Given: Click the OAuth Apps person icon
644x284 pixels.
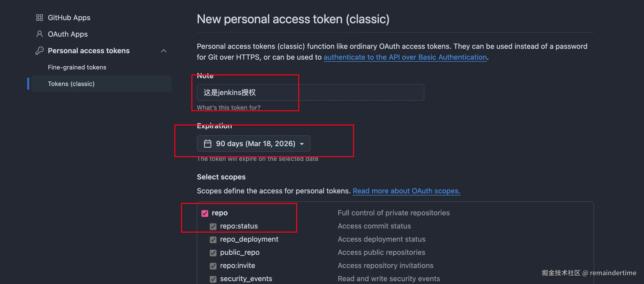Looking at the screenshot, I should [x=39, y=34].
